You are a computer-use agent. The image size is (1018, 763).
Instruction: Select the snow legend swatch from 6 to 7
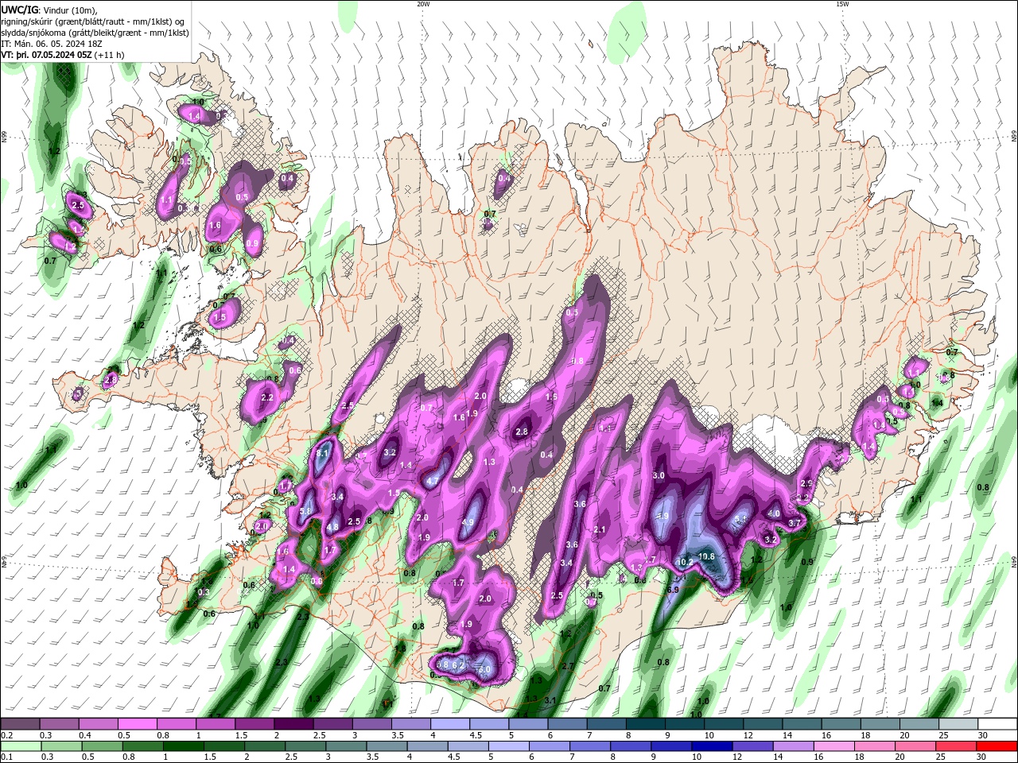tap(566, 724)
